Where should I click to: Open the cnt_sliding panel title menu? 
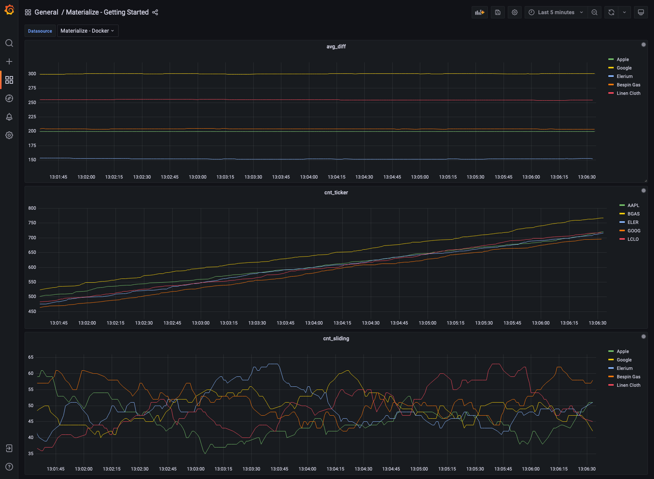[336, 338]
